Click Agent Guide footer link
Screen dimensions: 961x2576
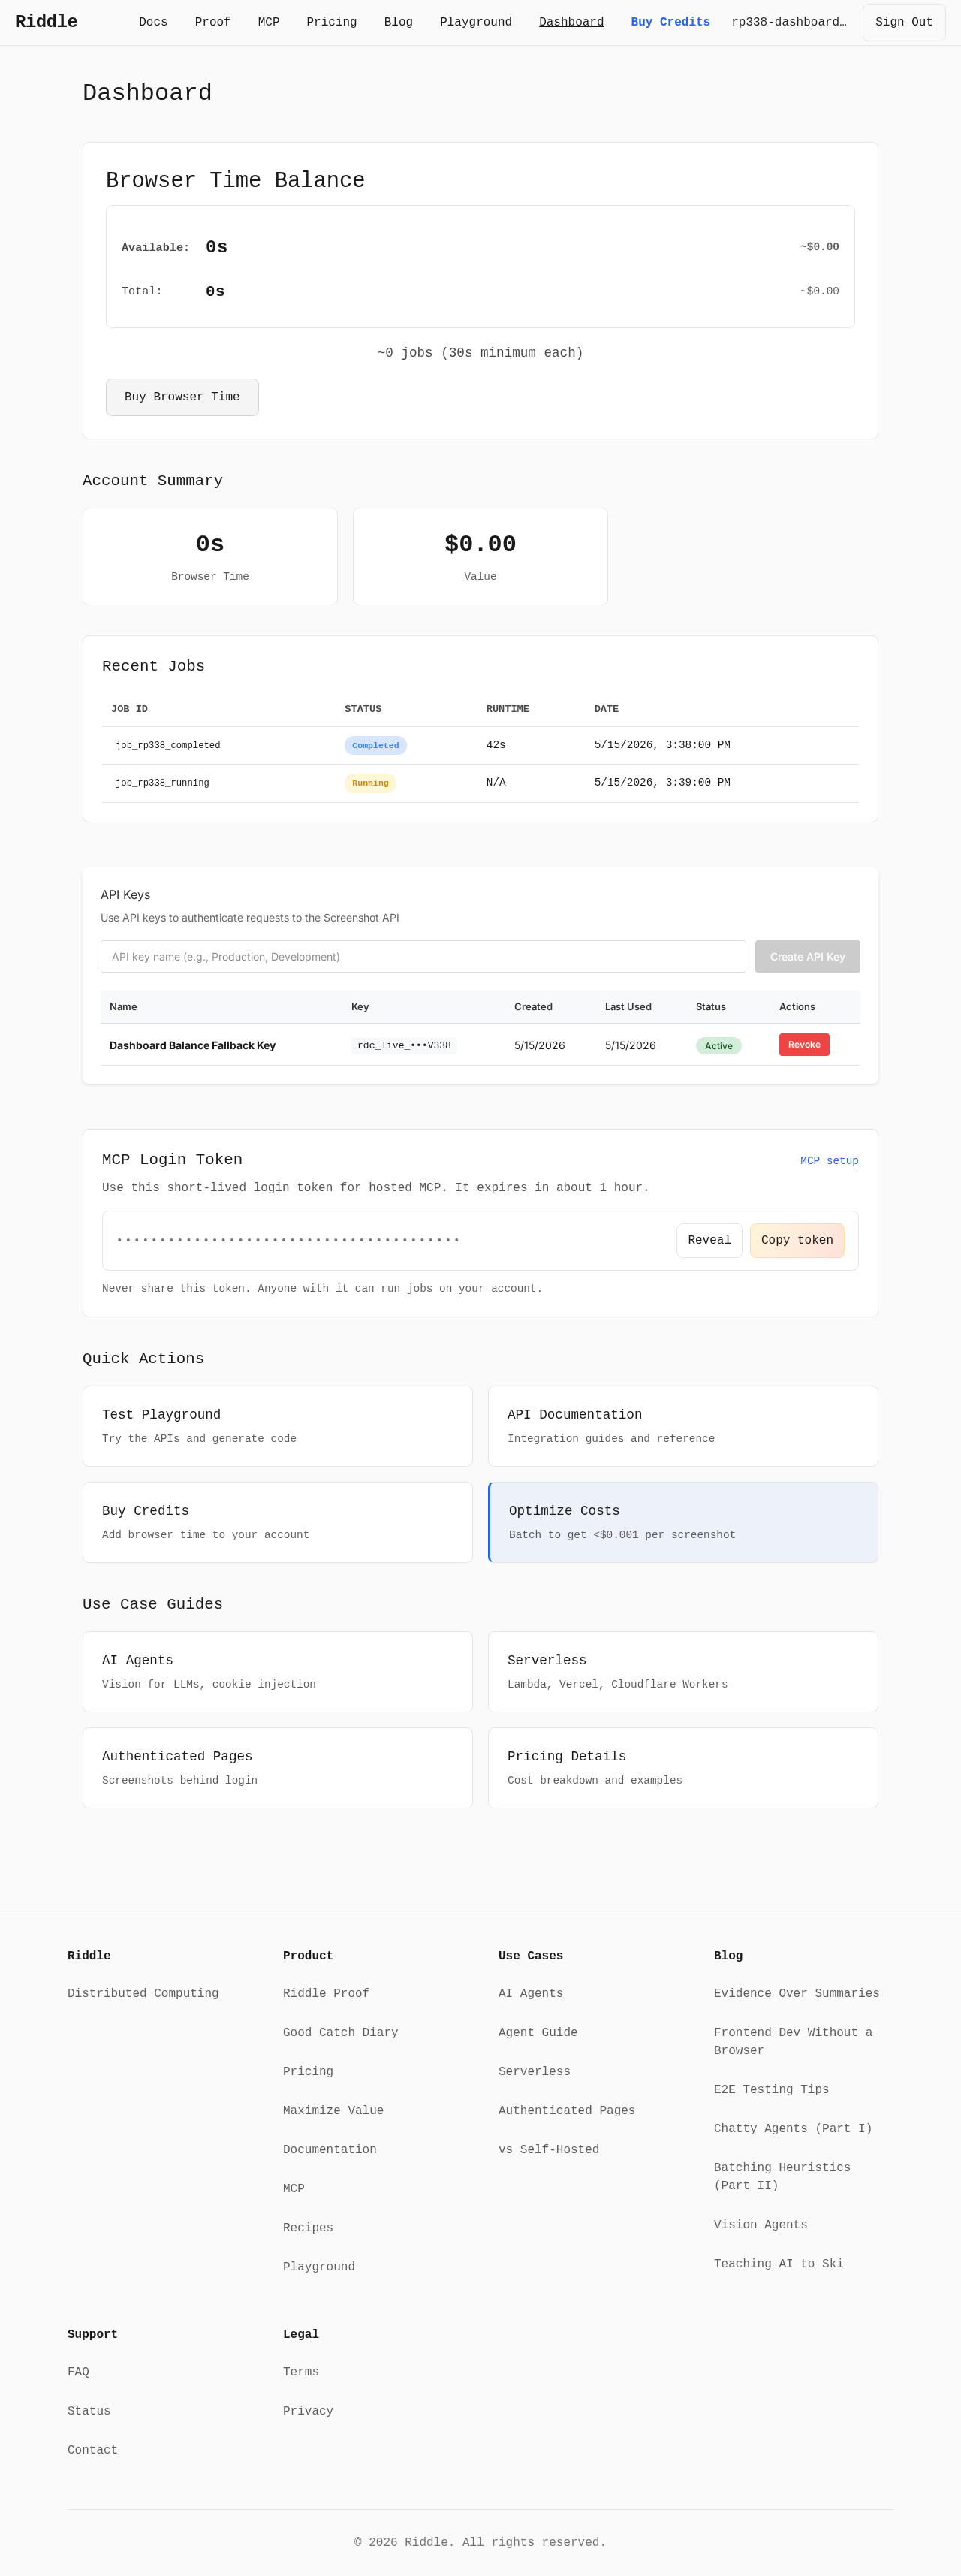point(538,2032)
